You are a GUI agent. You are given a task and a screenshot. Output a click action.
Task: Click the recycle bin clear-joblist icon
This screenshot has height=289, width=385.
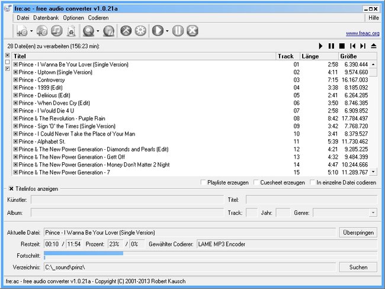[71, 31]
